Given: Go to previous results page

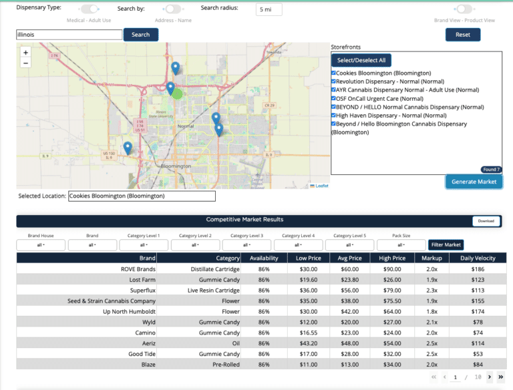Looking at the screenshot, I should click(445, 377).
